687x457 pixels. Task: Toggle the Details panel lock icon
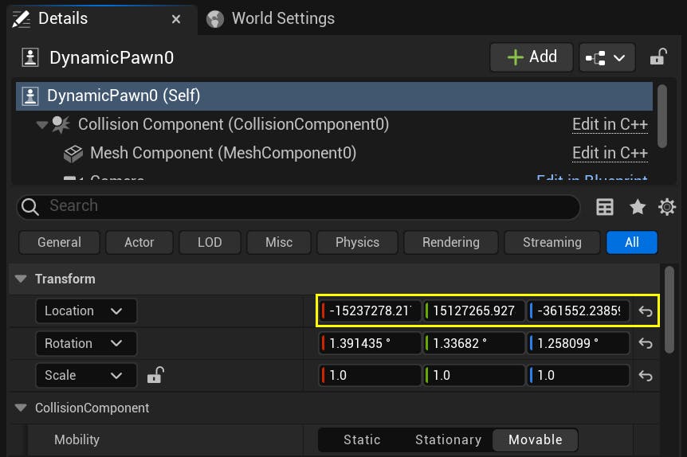coord(658,57)
